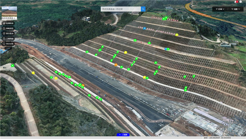Click the search field containing 雨名快速通道
Image resolution: width=246 pixels, height=139 pixels.
click(x=121, y=9)
